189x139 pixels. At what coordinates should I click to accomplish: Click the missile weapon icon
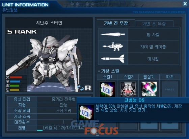[x=113, y=59]
